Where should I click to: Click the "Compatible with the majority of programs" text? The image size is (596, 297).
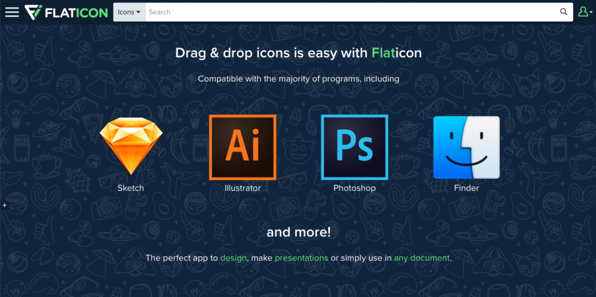[299, 79]
